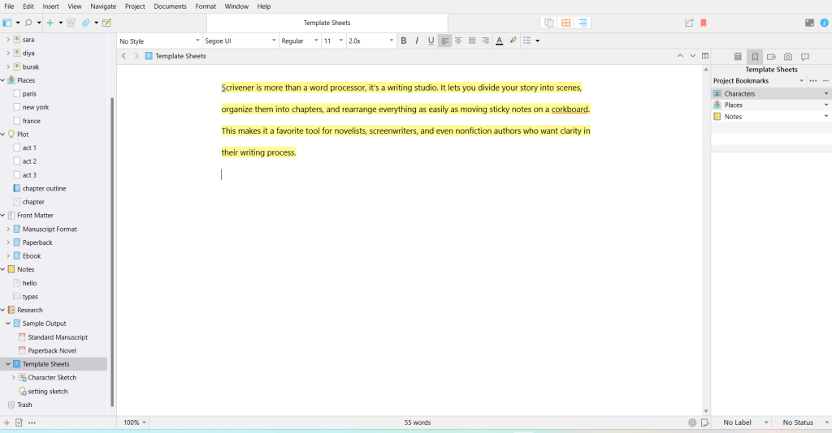
Task: Toggle the Inspector panel with info icon
Action: [x=824, y=23]
